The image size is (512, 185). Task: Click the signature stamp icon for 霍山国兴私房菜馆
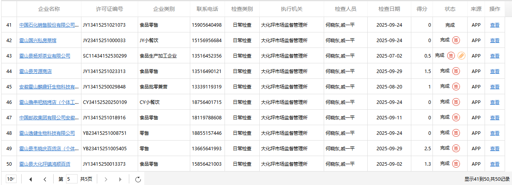(x=456, y=40)
